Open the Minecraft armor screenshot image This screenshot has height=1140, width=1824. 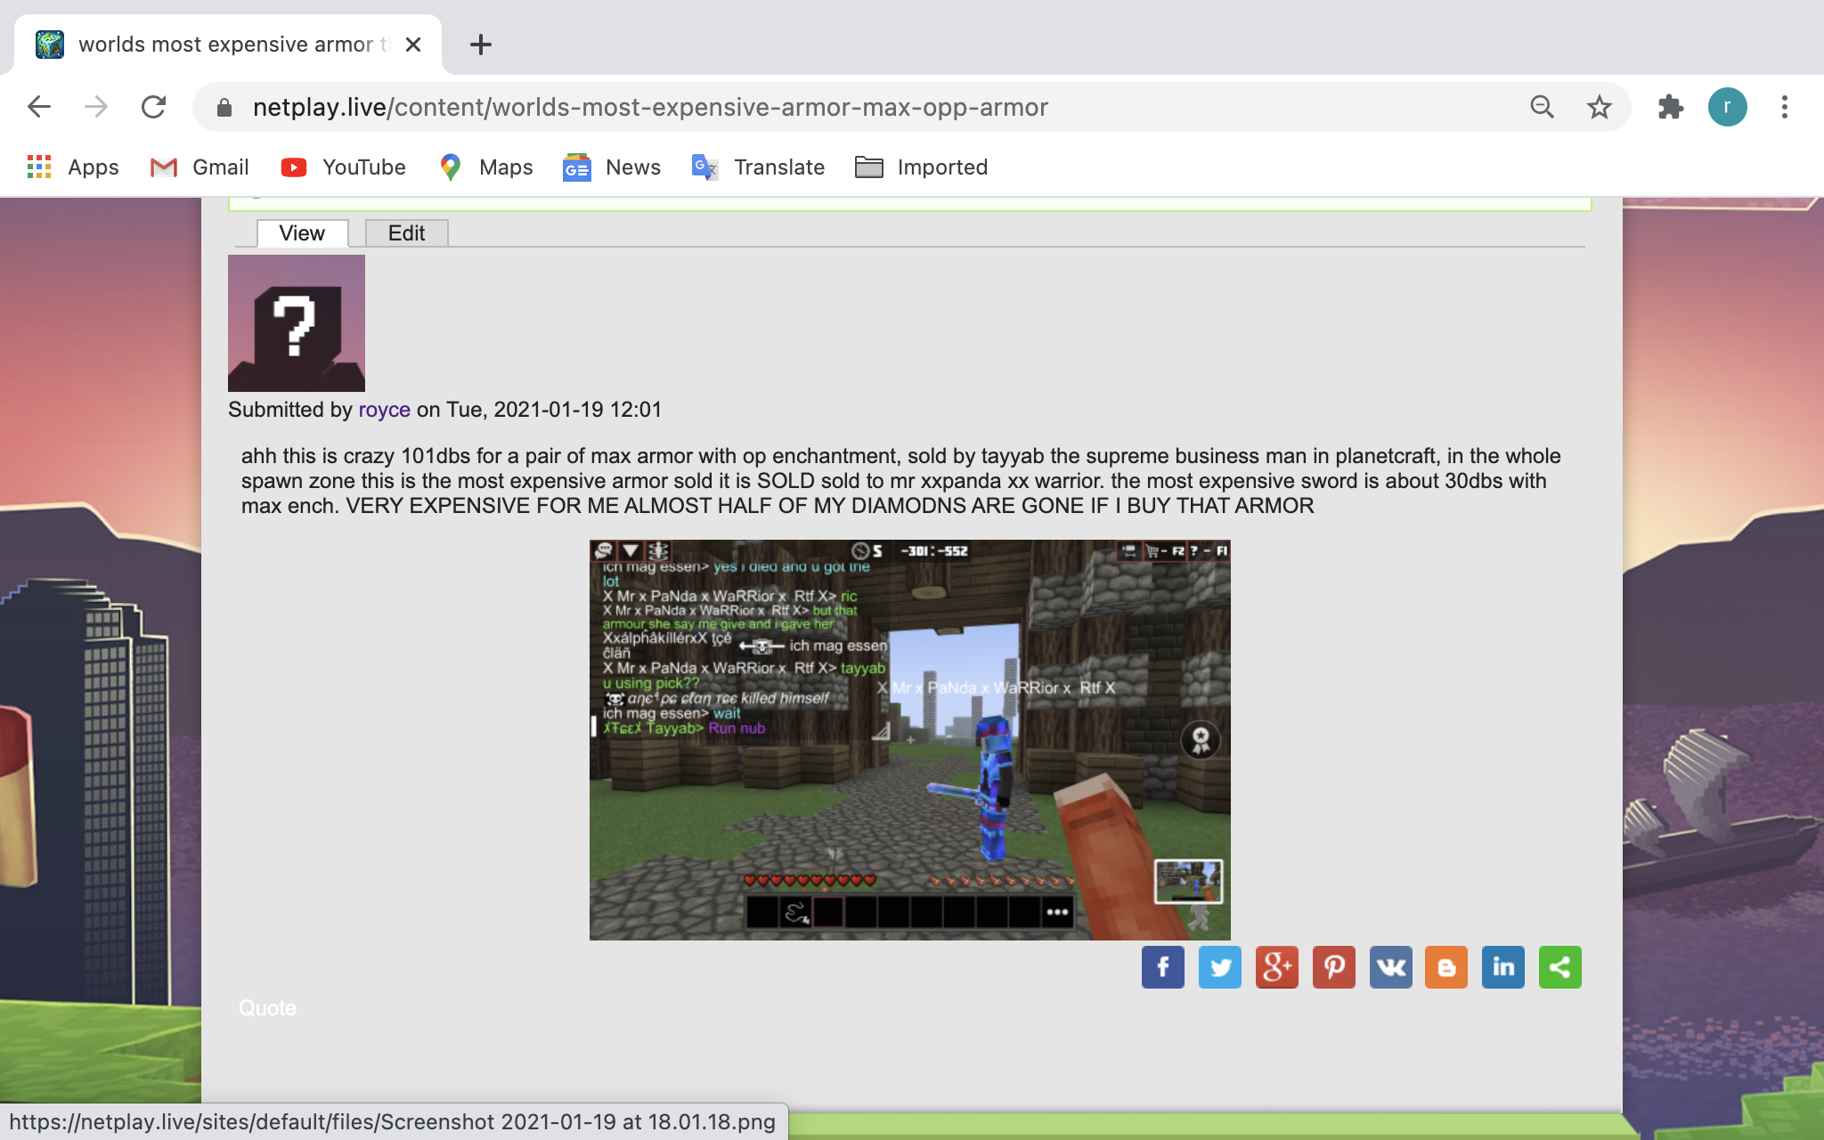[909, 739]
